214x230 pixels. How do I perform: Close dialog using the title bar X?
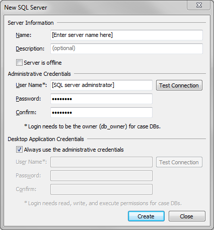pos(199,6)
